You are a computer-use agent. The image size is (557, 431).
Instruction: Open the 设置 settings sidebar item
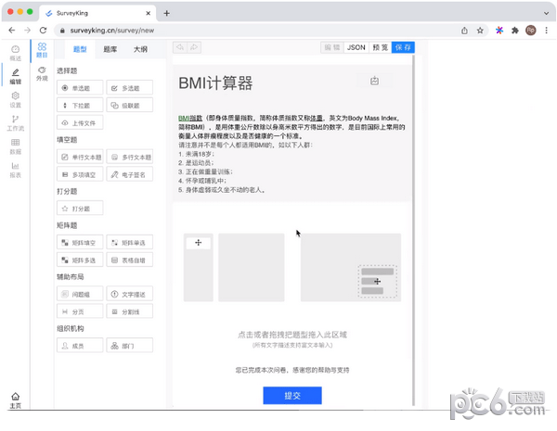pos(15,100)
